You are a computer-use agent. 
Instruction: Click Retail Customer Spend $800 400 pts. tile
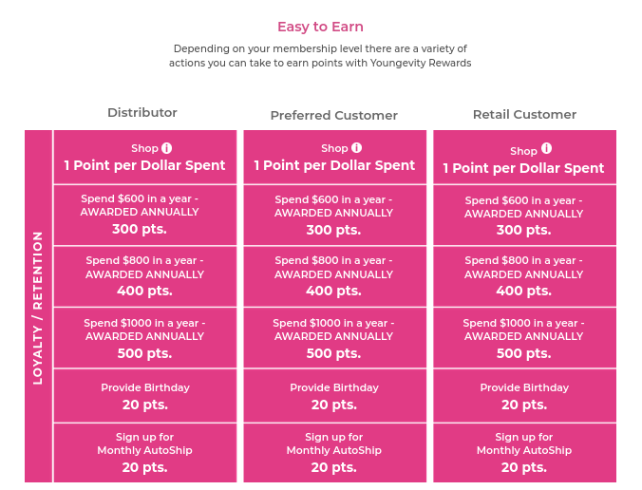click(524, 276)
